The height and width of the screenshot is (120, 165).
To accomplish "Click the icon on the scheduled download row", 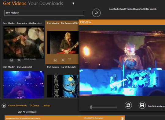I will (122, 118).
